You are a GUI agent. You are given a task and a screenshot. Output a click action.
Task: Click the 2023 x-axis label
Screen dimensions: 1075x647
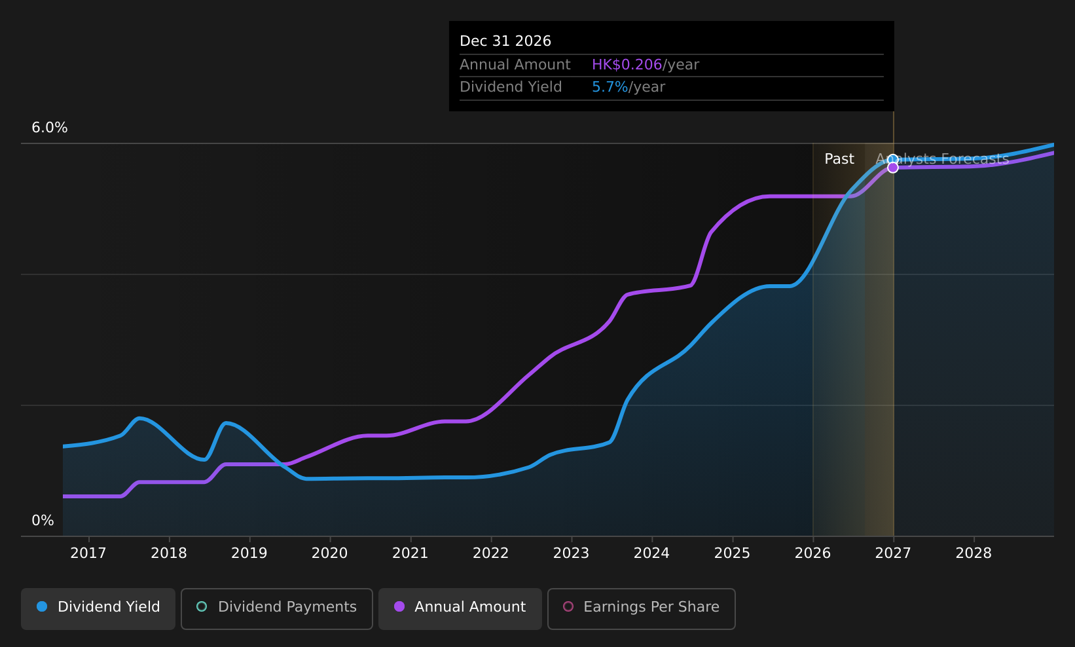click(x=572, y=553)
